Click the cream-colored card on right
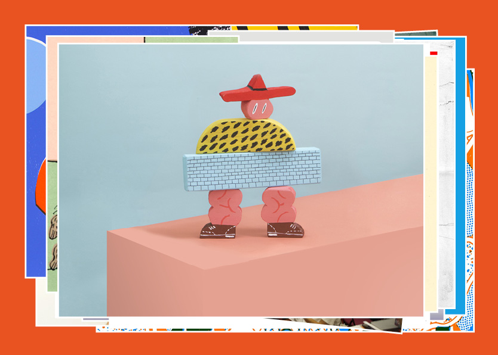This screenshot has height=355, width=498. coord(431,179)
